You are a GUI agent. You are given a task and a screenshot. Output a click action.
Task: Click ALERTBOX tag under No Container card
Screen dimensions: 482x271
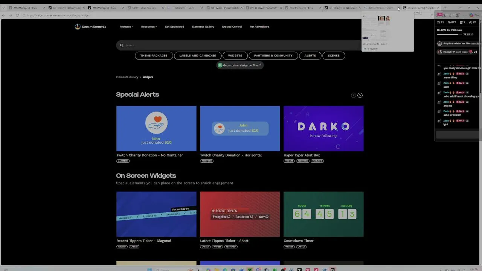[x=123, y=161]
